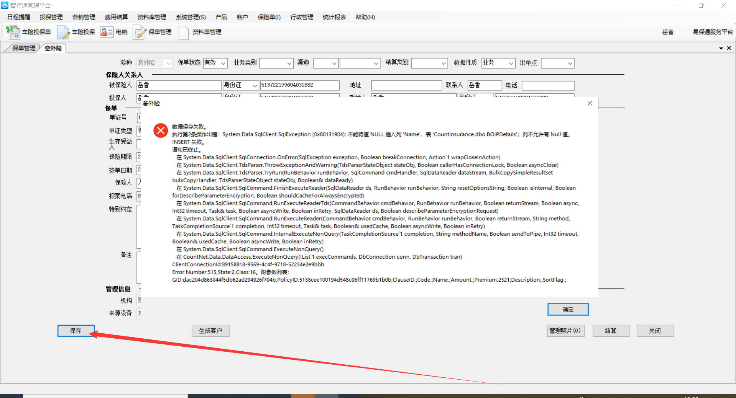Expand the tab list dropdown arrow
Viewport: 736px width, 398px height.
[x=721, y=48]
